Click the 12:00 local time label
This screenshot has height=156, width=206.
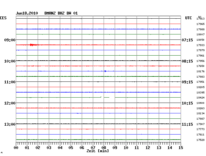point(10,103)
